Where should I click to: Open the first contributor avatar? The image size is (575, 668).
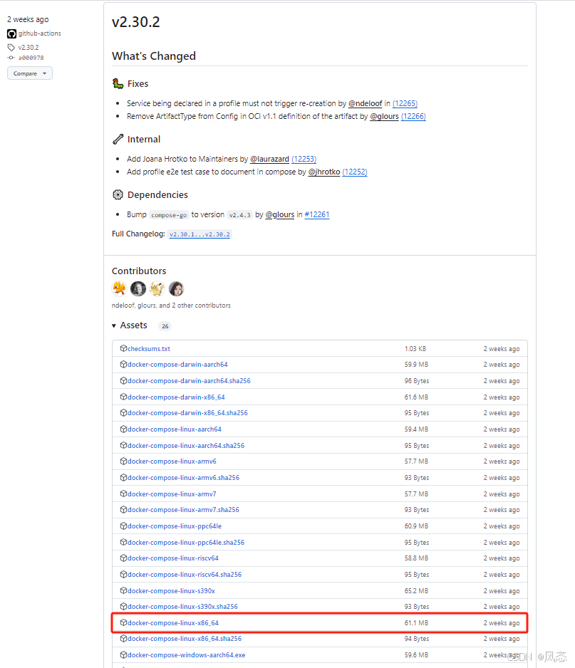click(120, 289)
